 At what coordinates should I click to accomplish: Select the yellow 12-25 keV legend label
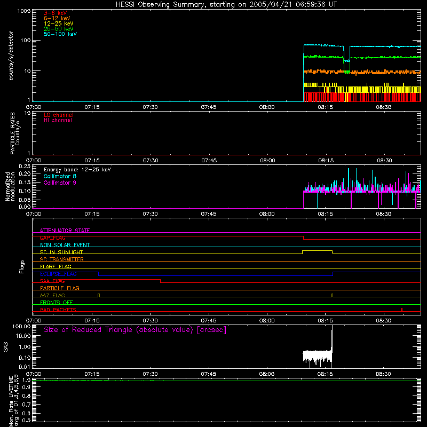[59, 23]
